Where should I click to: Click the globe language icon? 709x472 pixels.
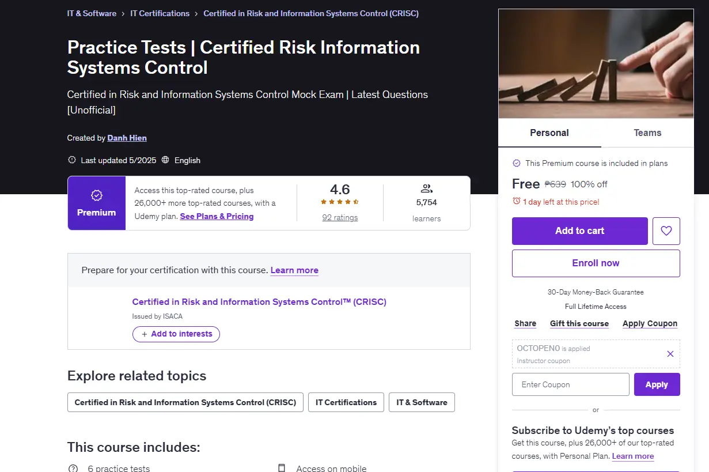point(165,160)
